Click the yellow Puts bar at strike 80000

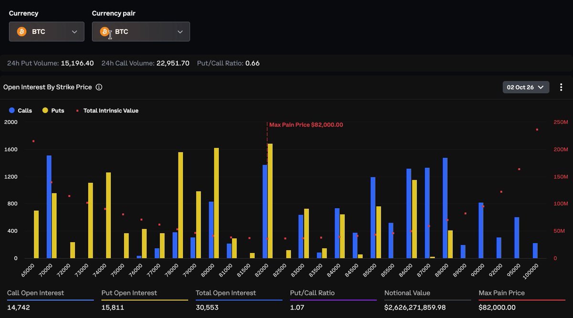pyautogui.click(x=216, y=203)
